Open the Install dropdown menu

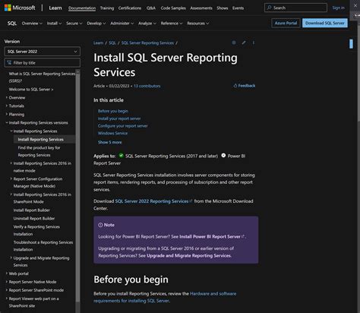pos(54,24)
